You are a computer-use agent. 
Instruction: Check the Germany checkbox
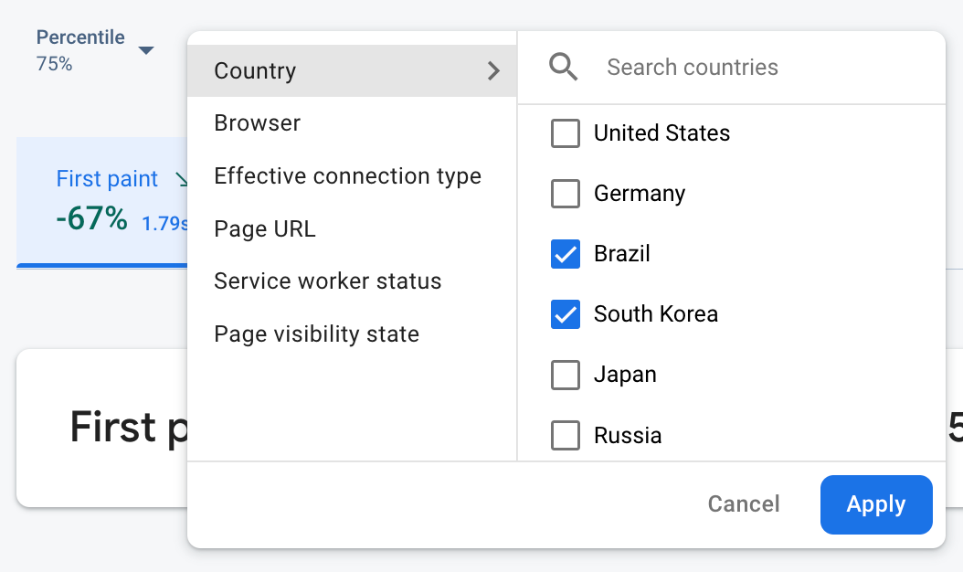(566, 194)
